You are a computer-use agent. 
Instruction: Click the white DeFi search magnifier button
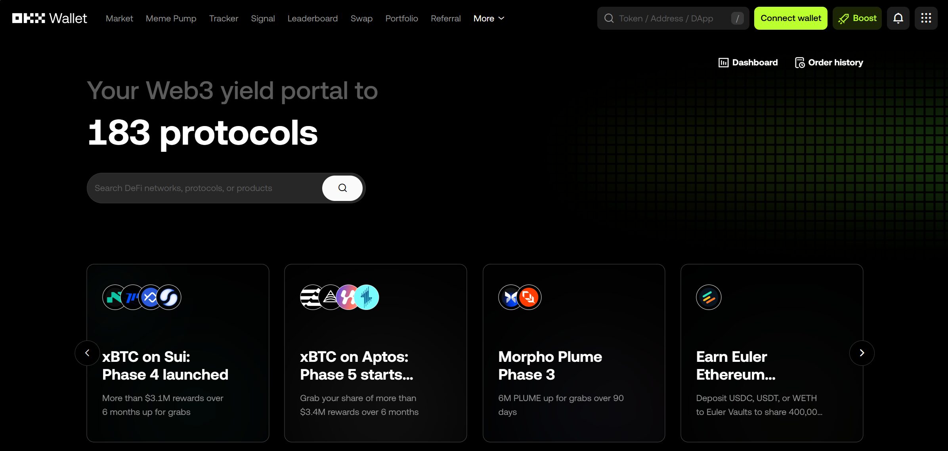coord(342,188)
